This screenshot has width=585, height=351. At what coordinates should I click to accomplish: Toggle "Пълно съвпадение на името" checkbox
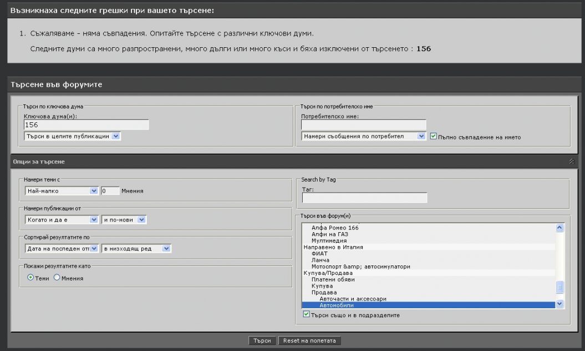(434, 137)
